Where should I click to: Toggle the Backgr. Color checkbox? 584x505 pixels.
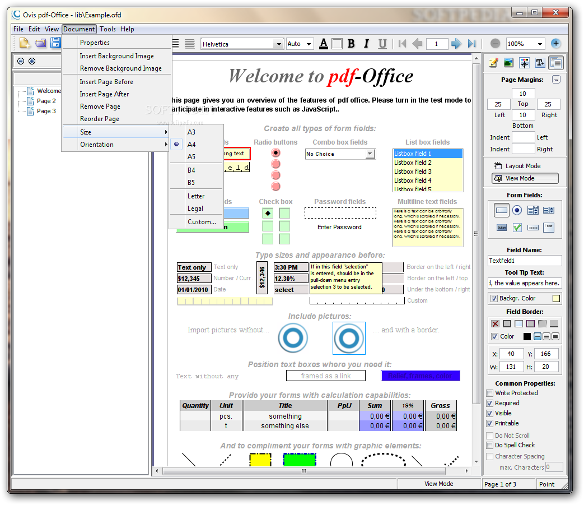494,298
